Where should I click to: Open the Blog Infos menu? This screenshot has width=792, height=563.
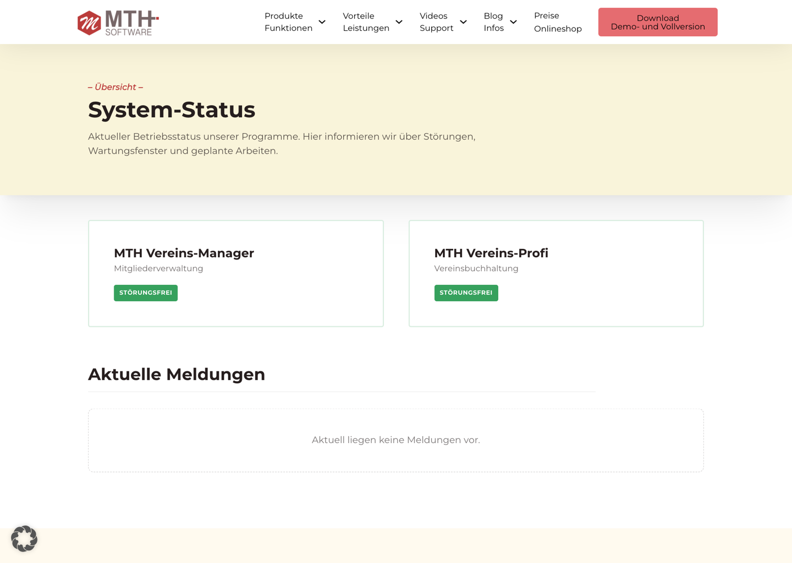click(x=494, y=22)
